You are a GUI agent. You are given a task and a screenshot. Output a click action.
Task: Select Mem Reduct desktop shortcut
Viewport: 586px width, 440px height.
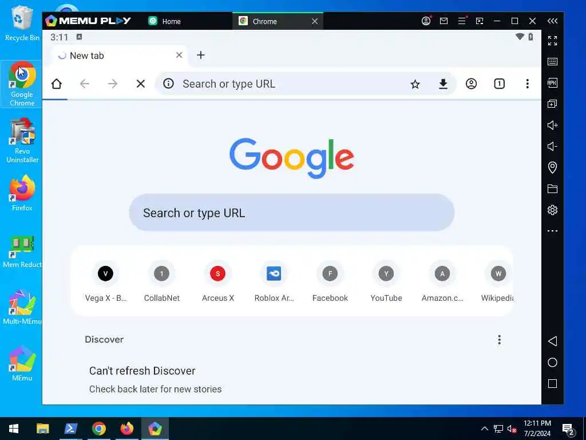22,251
